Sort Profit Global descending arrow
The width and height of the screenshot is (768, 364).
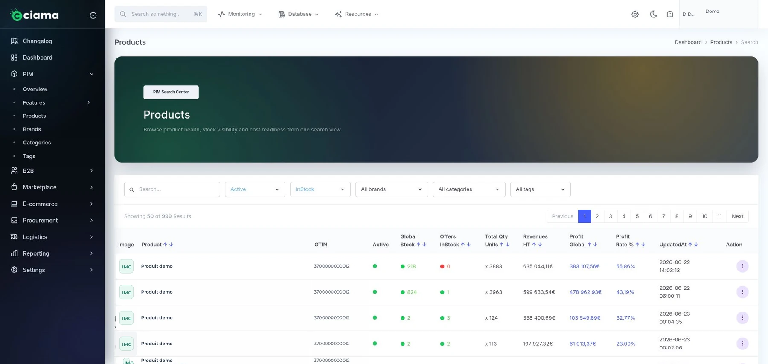click(595, 245)
